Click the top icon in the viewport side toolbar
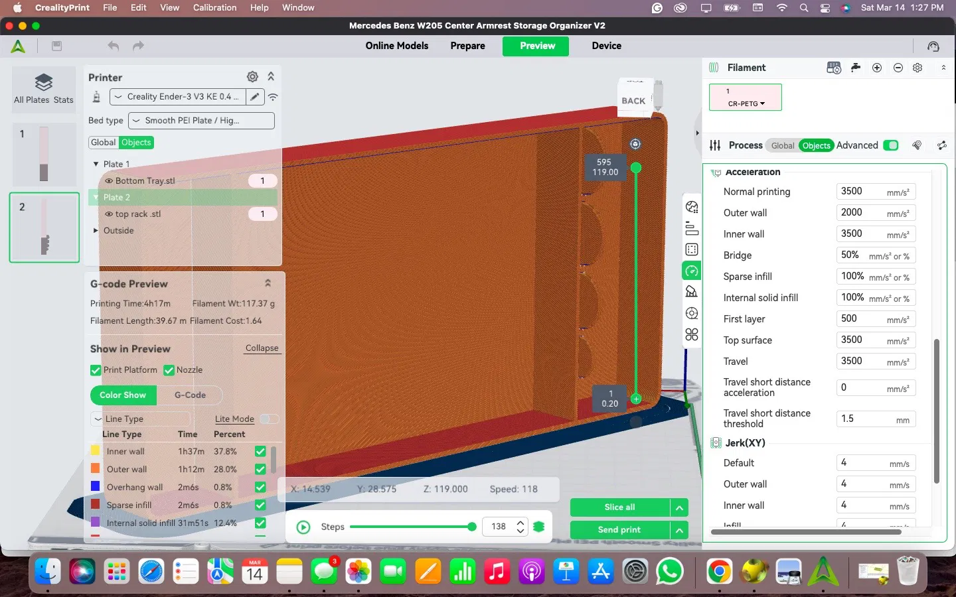956x597 pixels. [x=692, y=207]
